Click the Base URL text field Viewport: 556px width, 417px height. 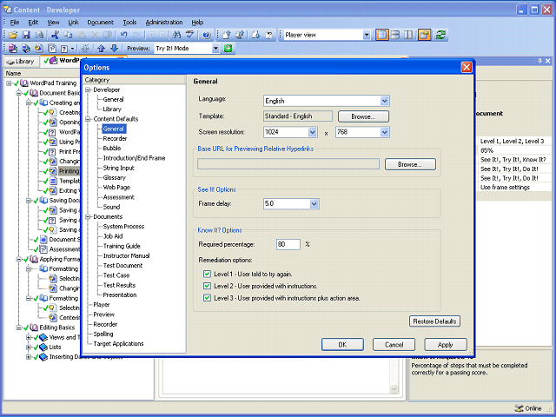pyautogui.click(x=288, y=164)
